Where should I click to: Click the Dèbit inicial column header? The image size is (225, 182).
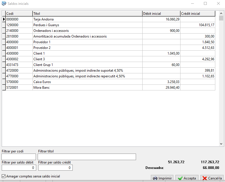(x=161, y=14)
